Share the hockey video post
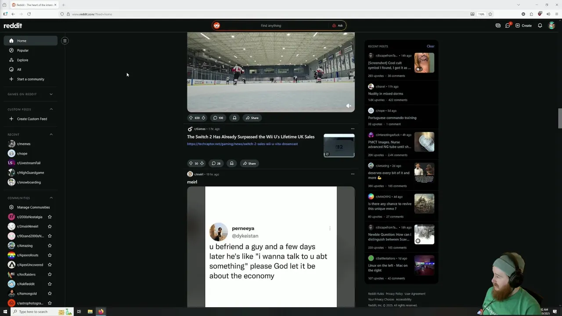Viewport: 562px width, 316px height. (252, 118)
